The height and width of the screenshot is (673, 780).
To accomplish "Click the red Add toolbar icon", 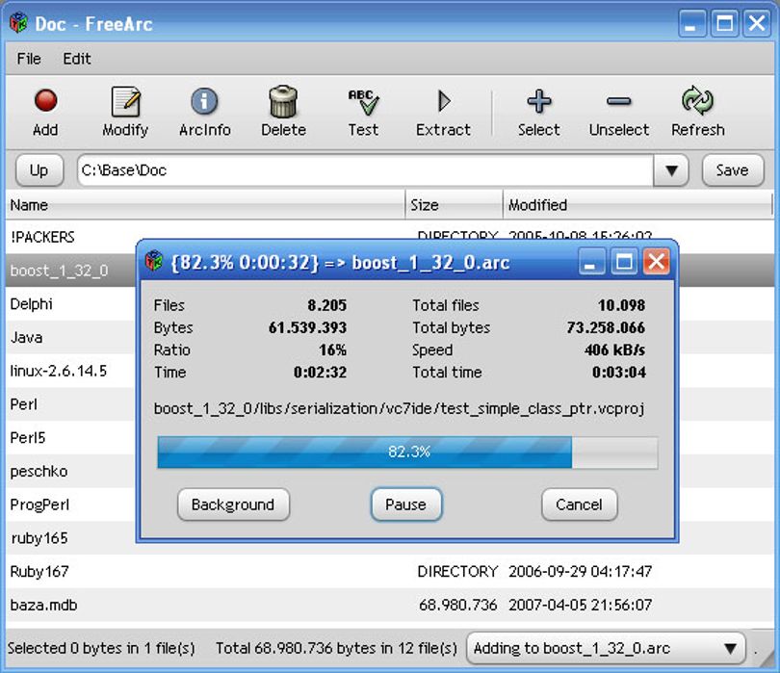I will tap(45, 101).
